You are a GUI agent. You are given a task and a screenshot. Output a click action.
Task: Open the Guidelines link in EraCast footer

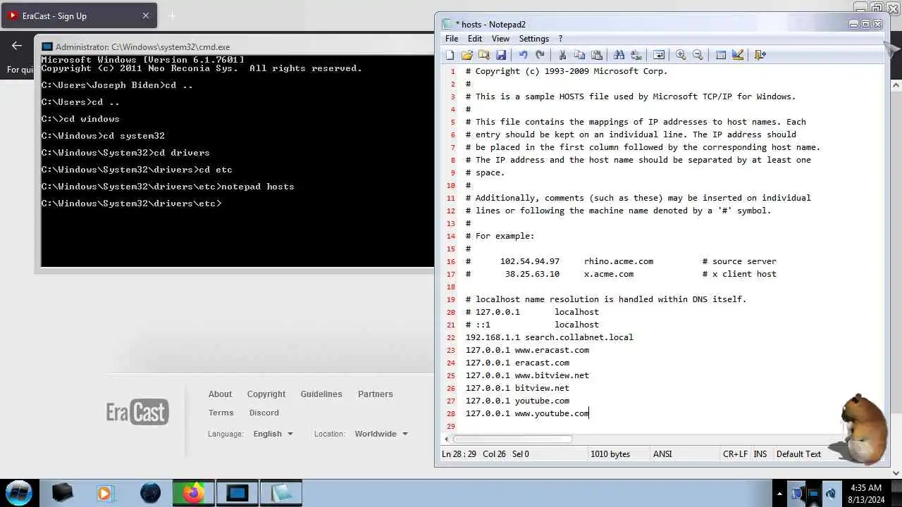tap(321, 394)
